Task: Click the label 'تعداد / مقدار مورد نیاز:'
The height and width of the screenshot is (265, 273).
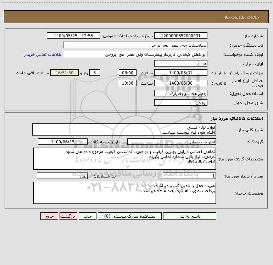Action: 243,176
